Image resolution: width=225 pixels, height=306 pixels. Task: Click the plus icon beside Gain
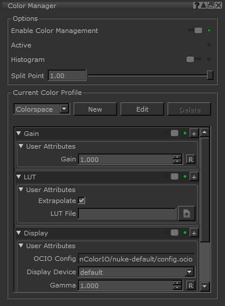[x=194, y=134]
